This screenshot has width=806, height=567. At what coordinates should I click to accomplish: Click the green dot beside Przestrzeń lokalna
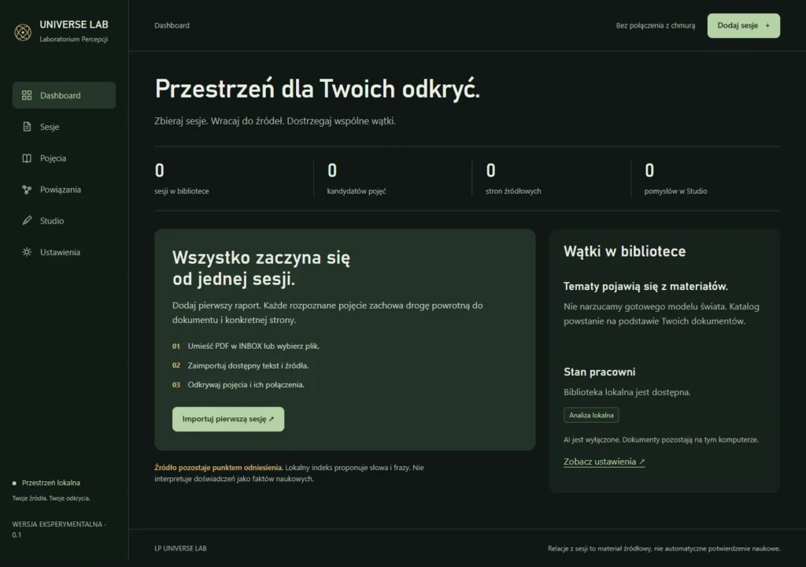click(14, 484)
